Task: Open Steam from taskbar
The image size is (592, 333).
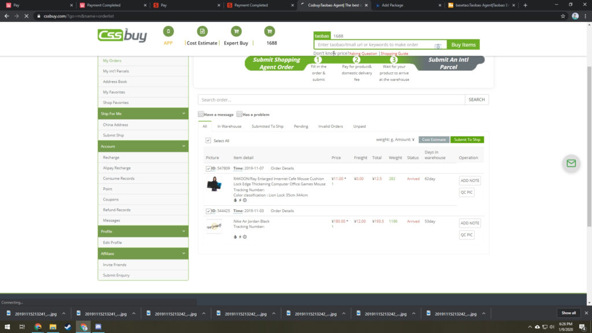Action: click(x=68, y=327)
